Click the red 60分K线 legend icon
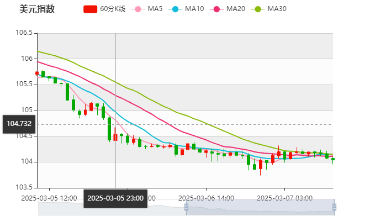Screen dimensions: 370x221 click(x=90, y=9)
